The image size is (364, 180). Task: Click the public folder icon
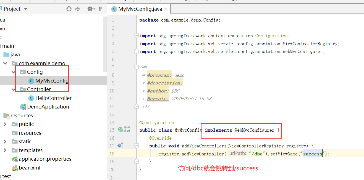click(15, 124)
